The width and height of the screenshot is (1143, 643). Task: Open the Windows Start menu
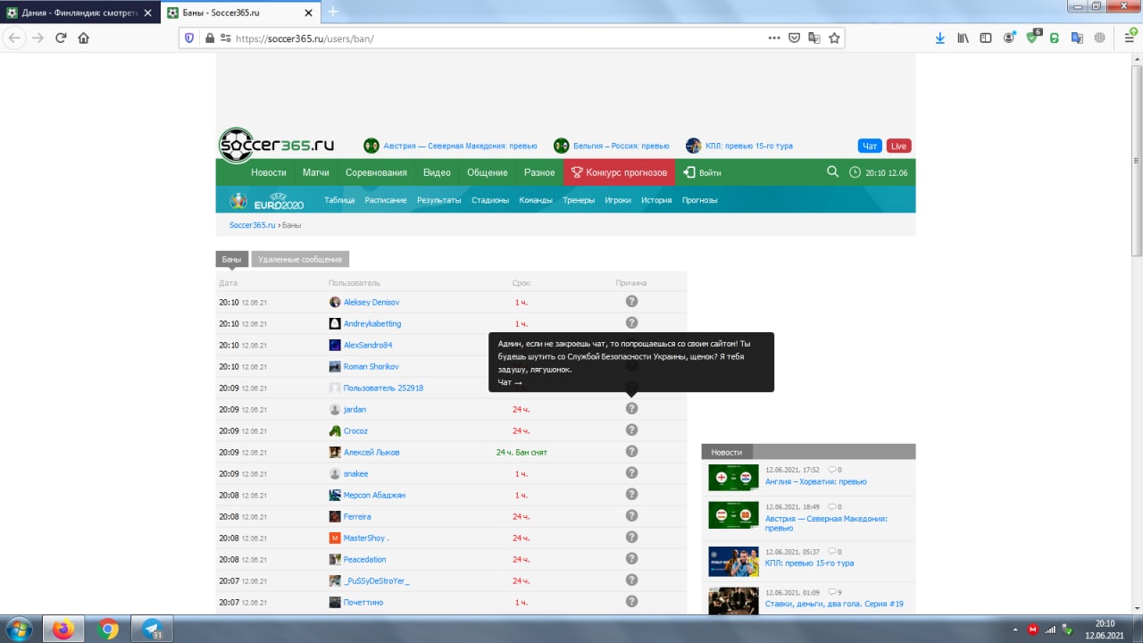click(x=18, y=629)
